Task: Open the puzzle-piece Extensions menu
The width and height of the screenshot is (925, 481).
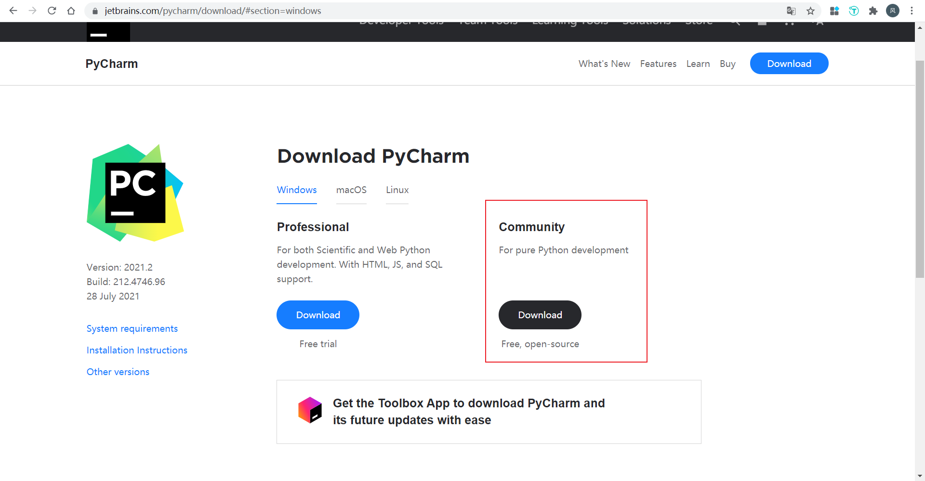Action: coord(873,11)
